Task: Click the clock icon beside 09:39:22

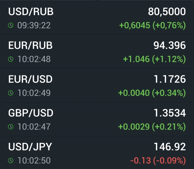Action: pos(10,25)
